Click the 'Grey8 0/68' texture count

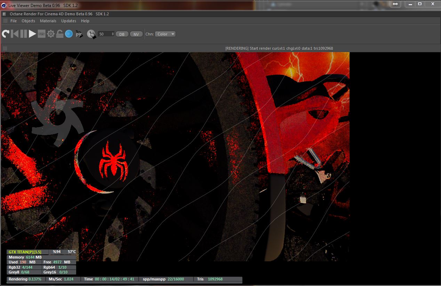[19, 272]
